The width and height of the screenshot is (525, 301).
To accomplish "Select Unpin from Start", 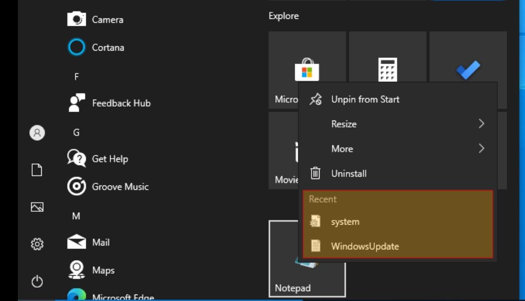I will coord(397,99).
